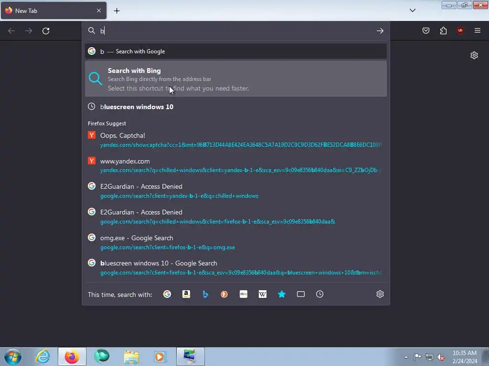Open E2Guardian result with client=firefox URL

click(236, 217)
